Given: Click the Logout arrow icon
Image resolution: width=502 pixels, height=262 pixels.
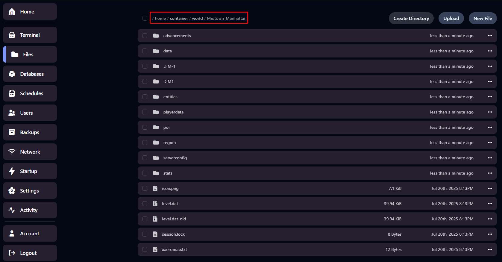Looking at the screenshot, I should pyautogui.click(x=12, y=253).
